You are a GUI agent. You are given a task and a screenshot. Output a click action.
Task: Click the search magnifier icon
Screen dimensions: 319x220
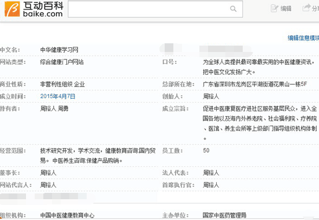(x=233, y=9)
